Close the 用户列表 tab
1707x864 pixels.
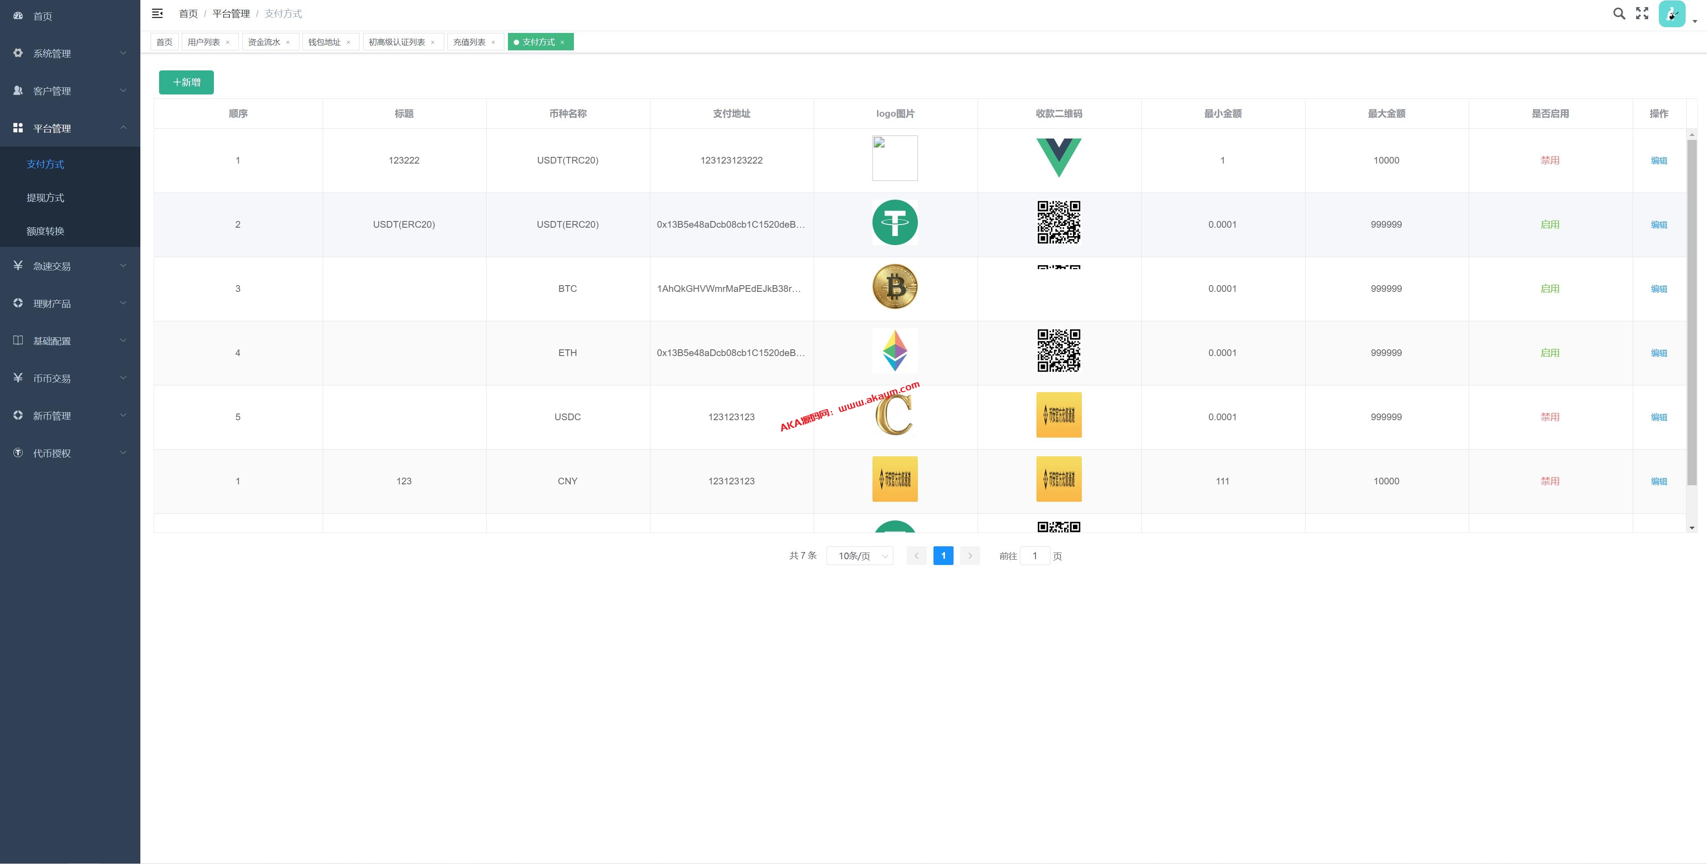228,42
